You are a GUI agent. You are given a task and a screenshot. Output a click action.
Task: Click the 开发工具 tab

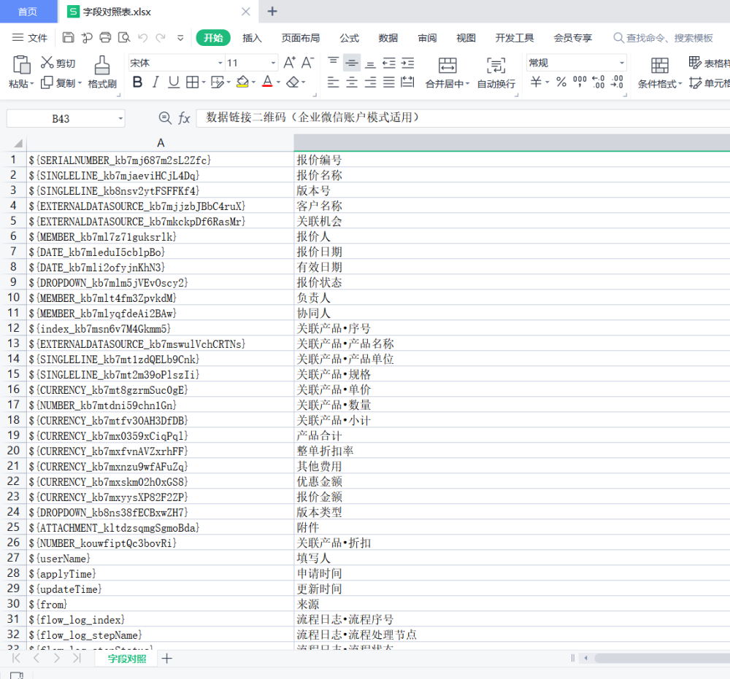(514, 38)
